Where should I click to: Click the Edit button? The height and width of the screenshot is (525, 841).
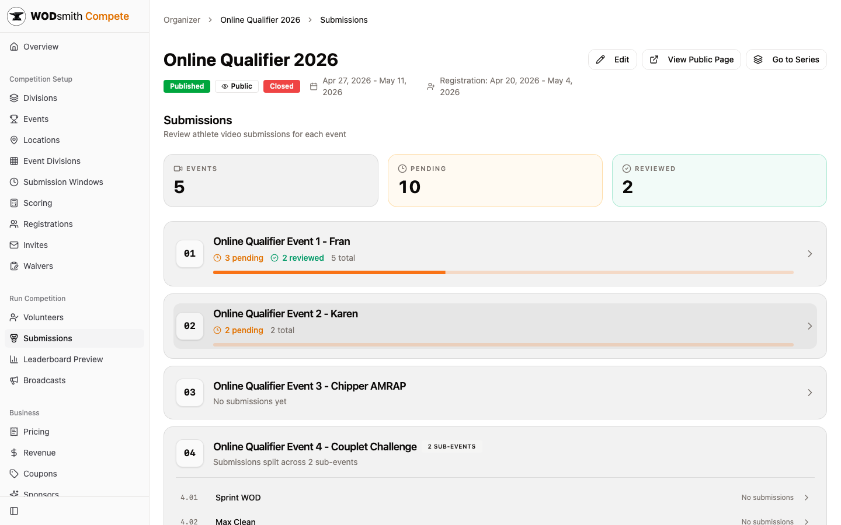(612, 60)
